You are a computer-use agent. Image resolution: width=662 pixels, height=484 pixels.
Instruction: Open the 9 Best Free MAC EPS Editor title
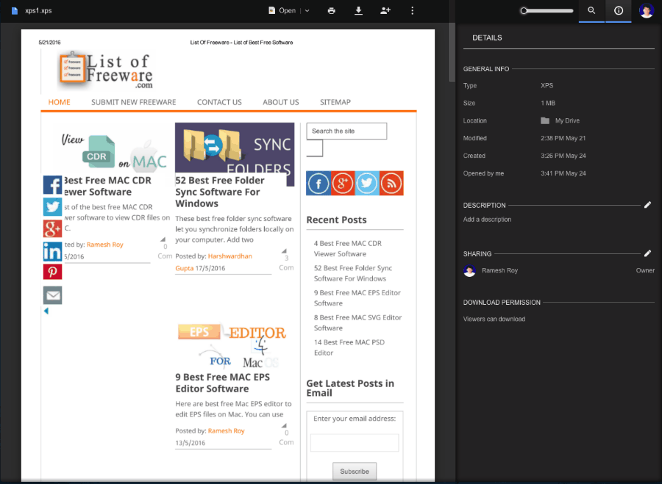click(x=222, y=383)
